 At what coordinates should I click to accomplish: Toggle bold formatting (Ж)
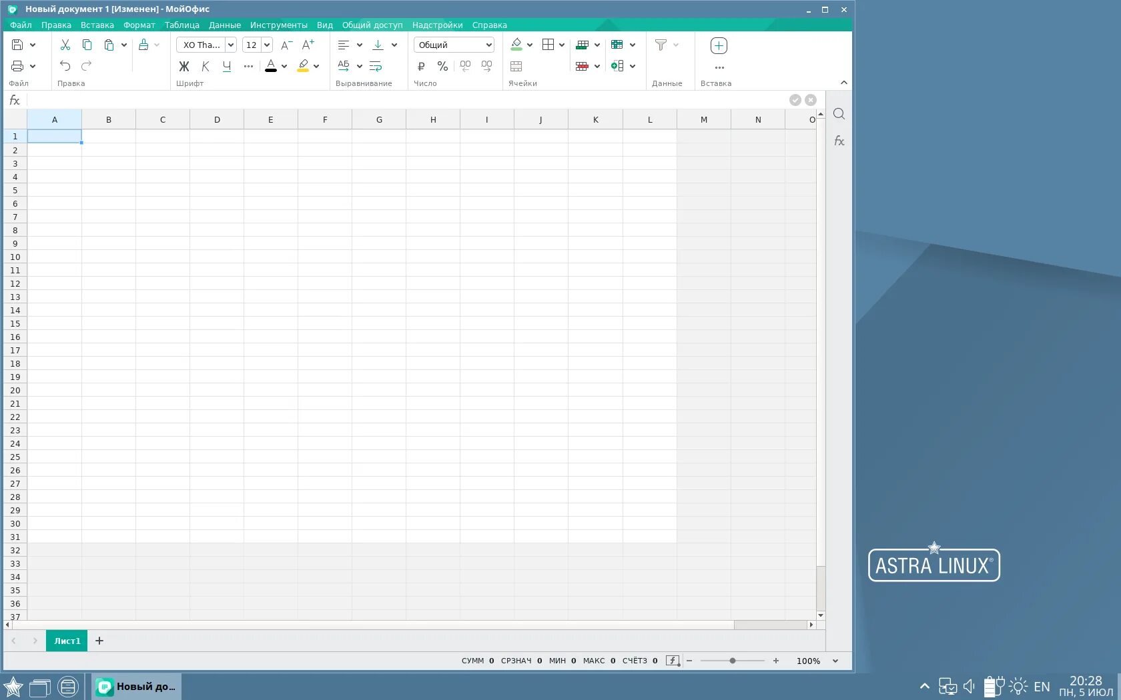(x=184, y=66)
